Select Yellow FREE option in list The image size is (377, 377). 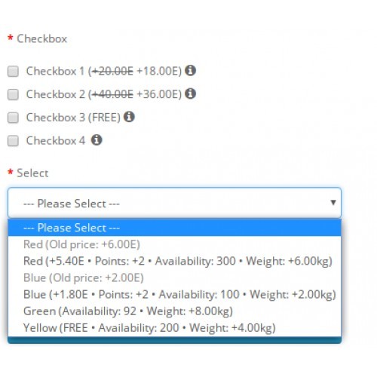coord(174,328)
